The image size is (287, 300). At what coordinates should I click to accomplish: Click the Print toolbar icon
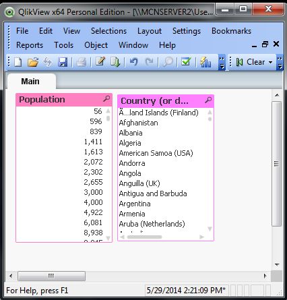pos(81,62)
